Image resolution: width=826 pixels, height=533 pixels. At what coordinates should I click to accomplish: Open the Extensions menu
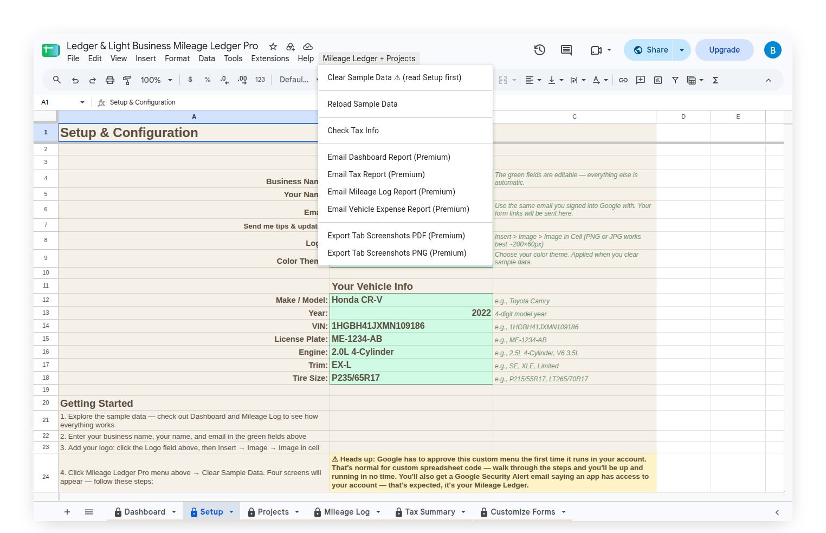click(x=270, y=58)
